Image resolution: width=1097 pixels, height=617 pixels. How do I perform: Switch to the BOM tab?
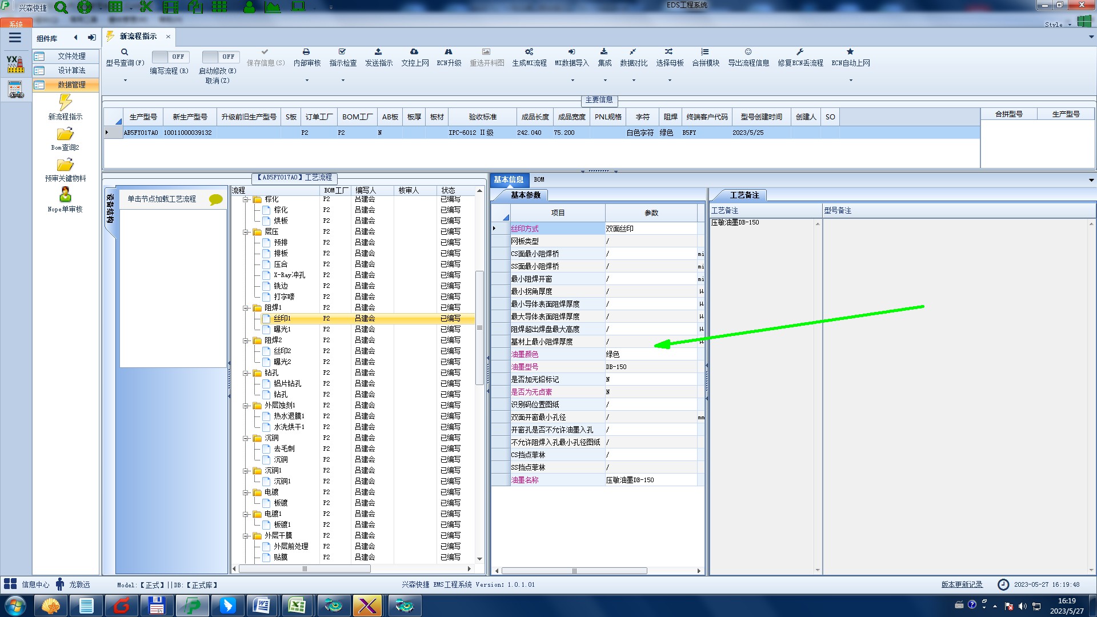[539, 179]
